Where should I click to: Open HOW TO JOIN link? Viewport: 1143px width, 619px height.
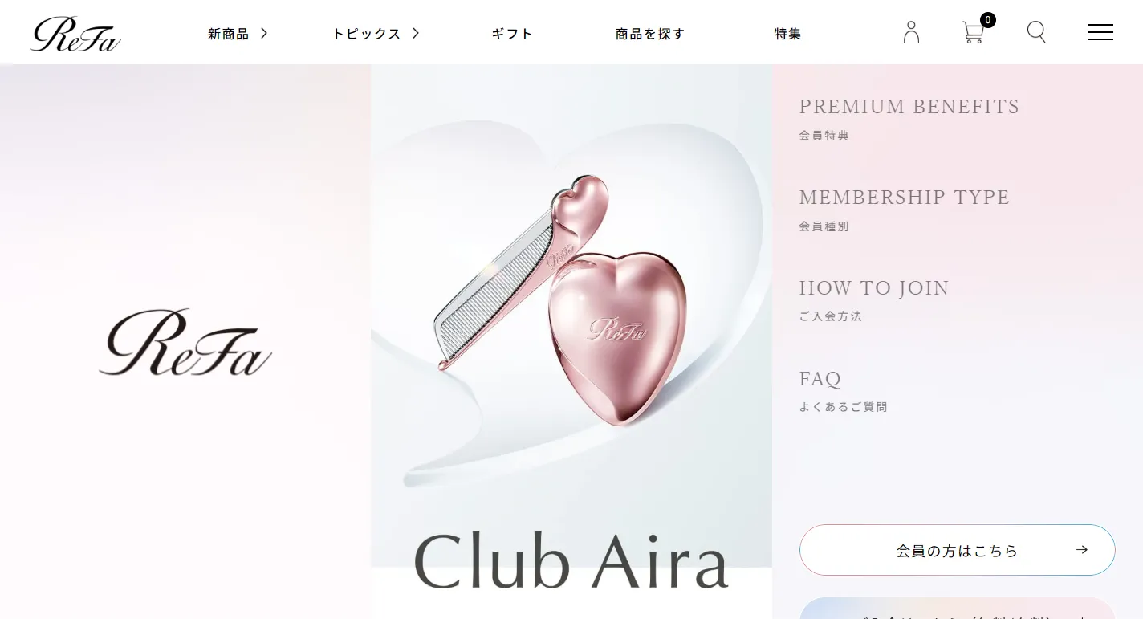click(x=874, y=300)
